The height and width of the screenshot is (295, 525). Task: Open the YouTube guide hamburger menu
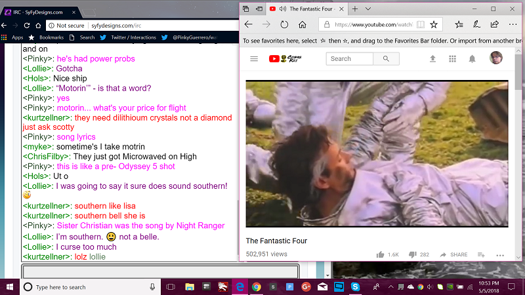point(254,59)
